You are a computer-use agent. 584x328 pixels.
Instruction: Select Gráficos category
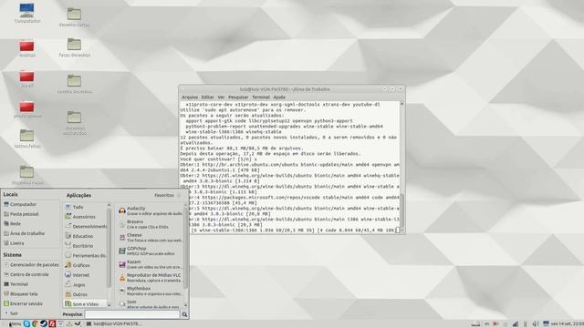click(x=85, y=265)
